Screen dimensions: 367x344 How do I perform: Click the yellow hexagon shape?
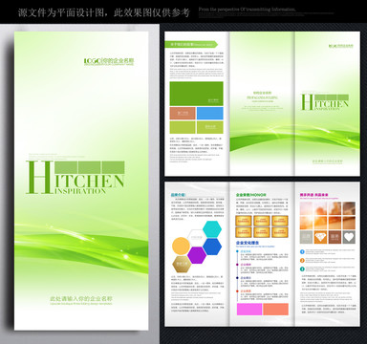point(181,246)
